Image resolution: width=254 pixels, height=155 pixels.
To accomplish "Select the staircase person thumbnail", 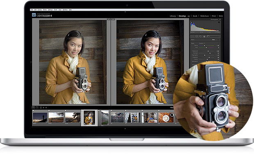I will click(x=133, y=117).
